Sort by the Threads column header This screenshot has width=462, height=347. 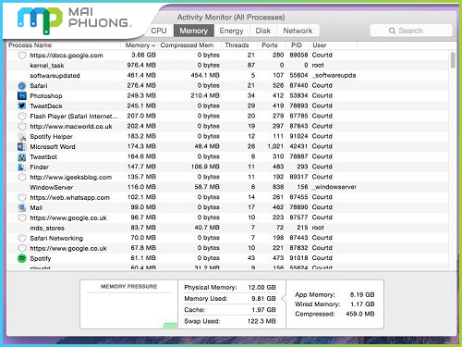[237, 45]
